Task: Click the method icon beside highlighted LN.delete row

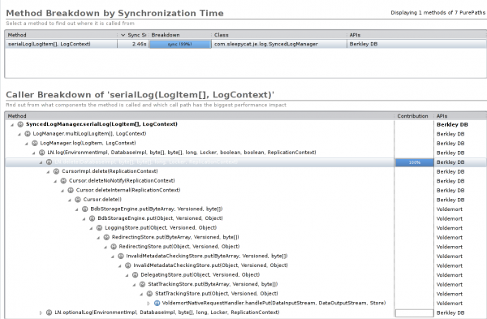Action: 49,162
